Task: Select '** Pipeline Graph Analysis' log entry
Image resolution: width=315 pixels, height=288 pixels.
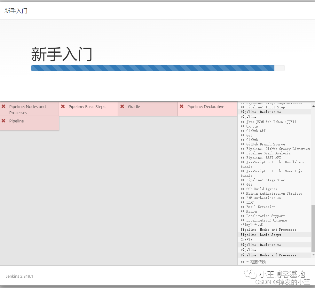Action: [265, 153]
